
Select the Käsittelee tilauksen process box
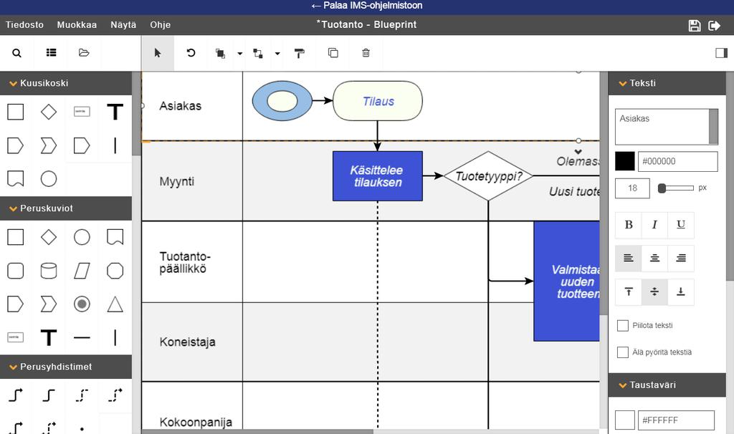point(378,176)
